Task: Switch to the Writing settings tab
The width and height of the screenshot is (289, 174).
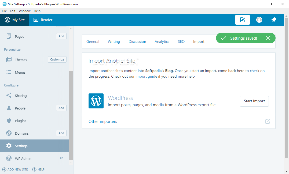Action: point(114,41)
